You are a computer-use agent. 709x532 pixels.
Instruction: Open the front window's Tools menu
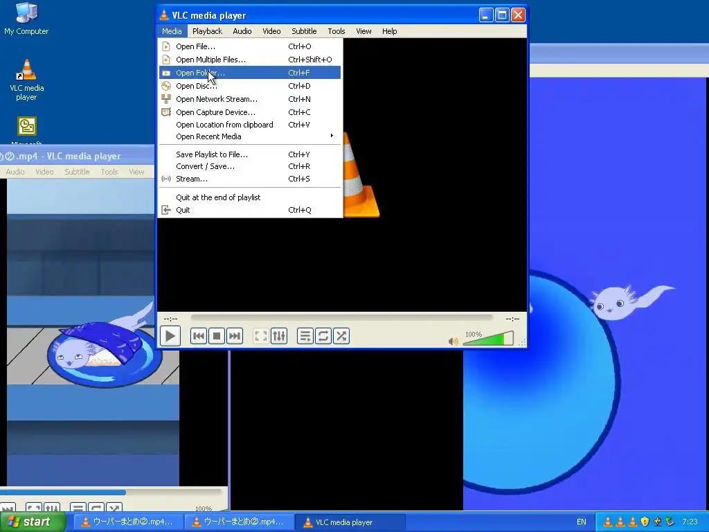point(336,31)
